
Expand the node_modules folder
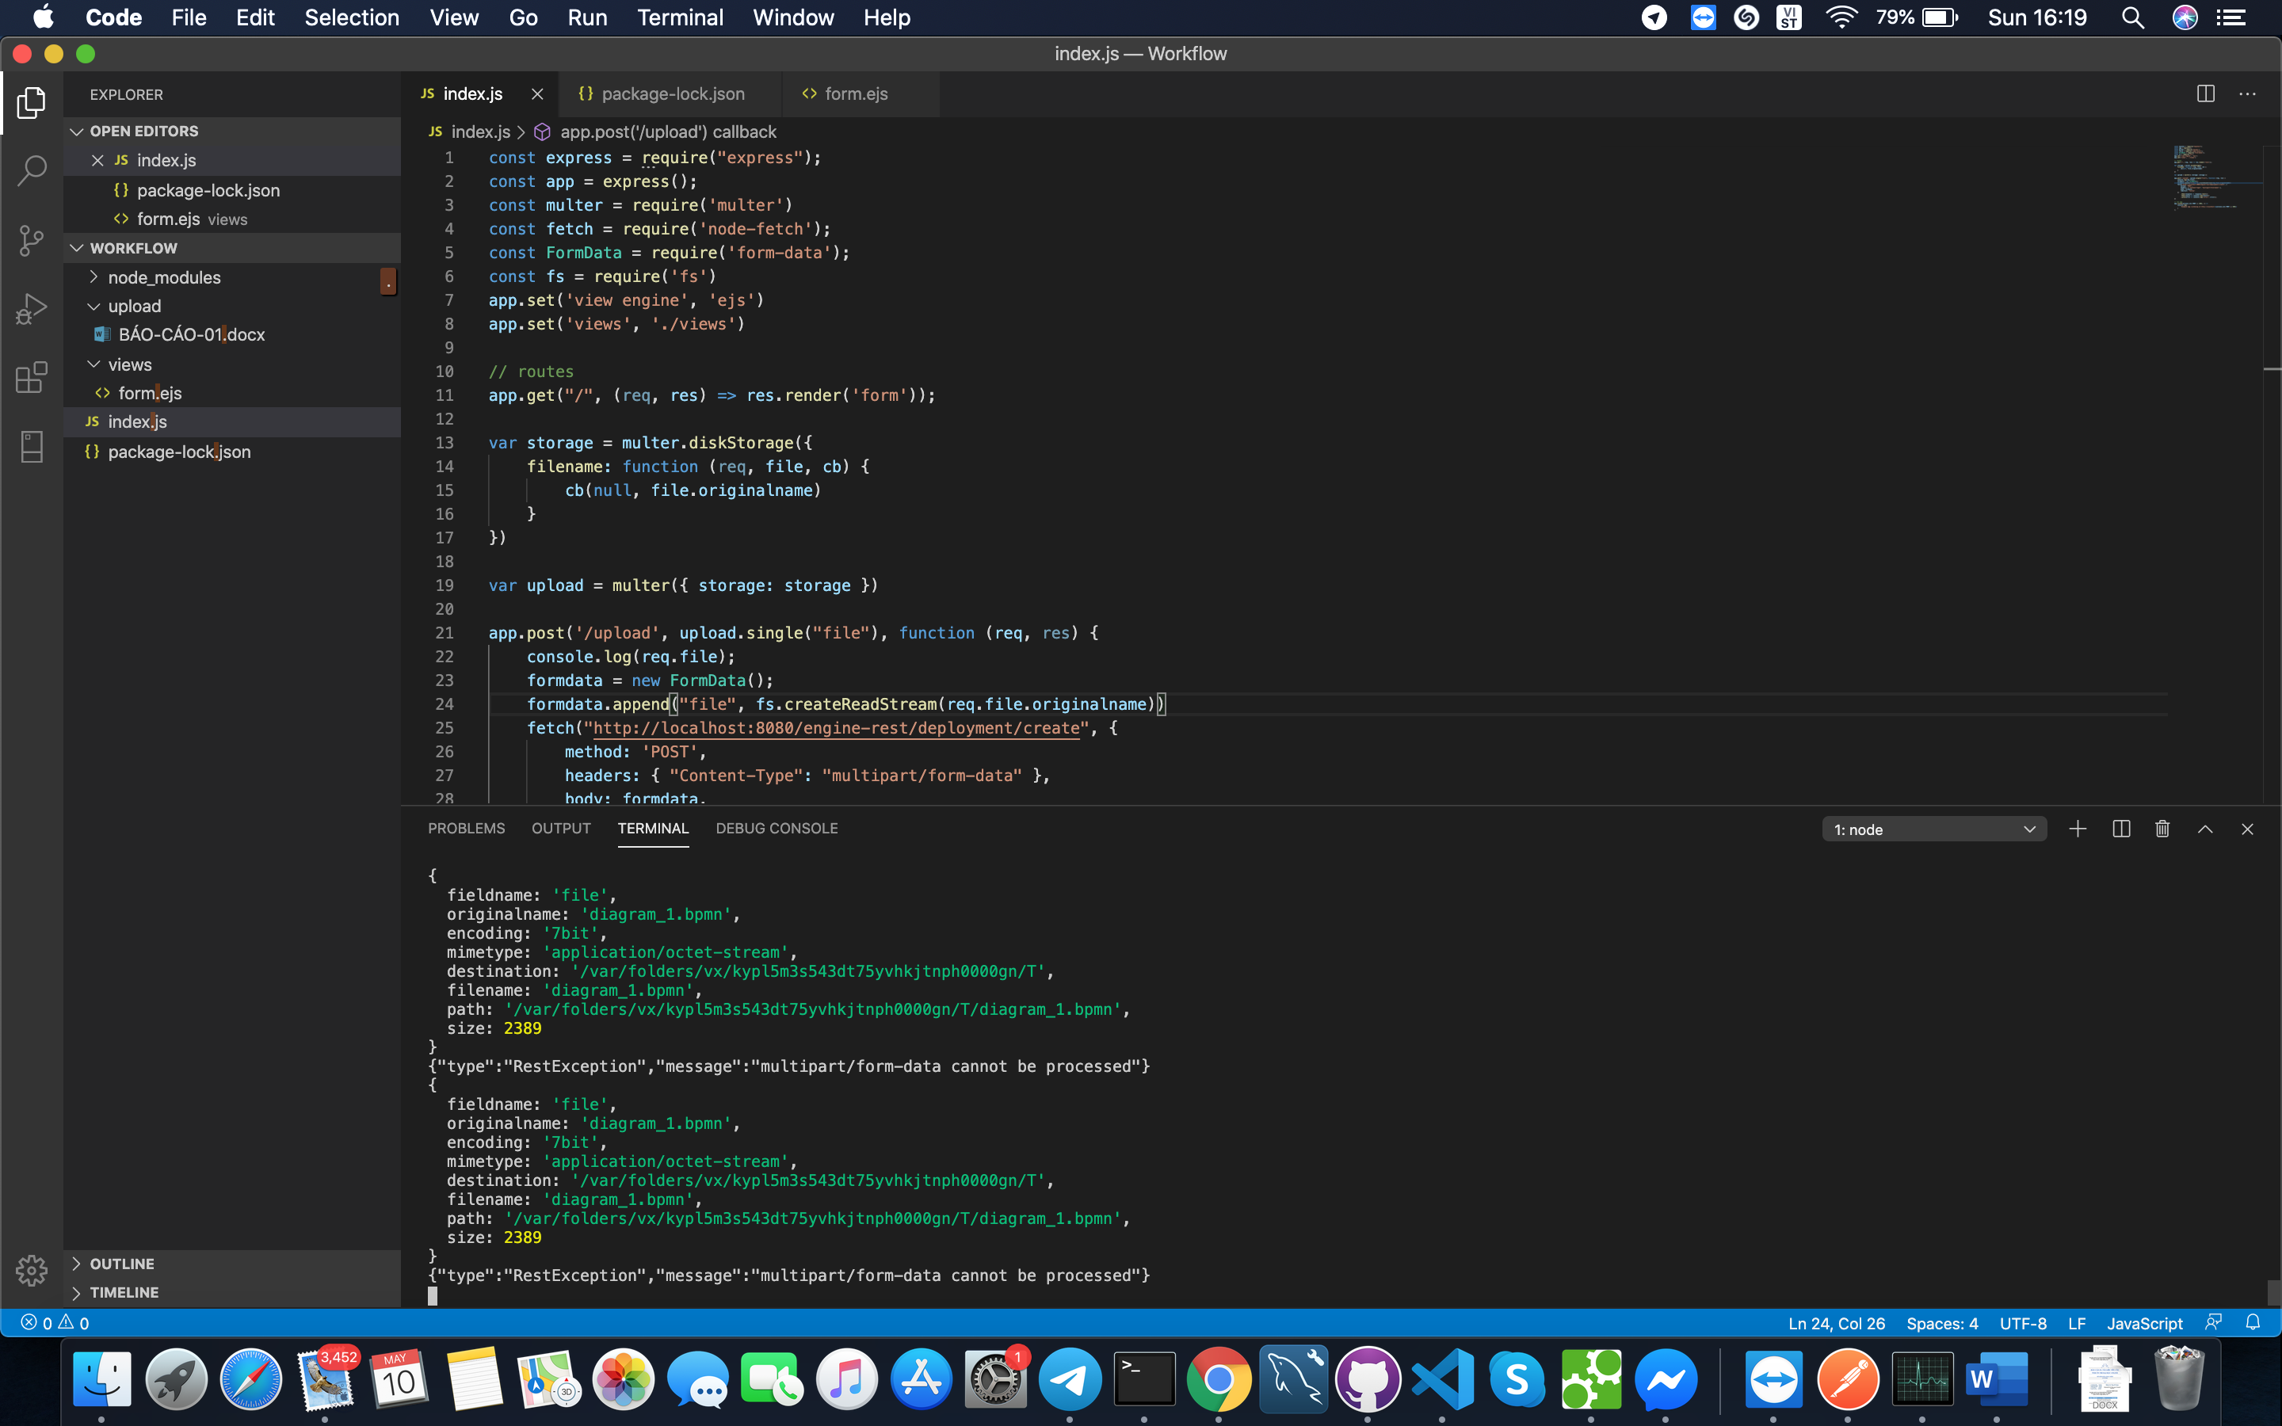[164, 277]
